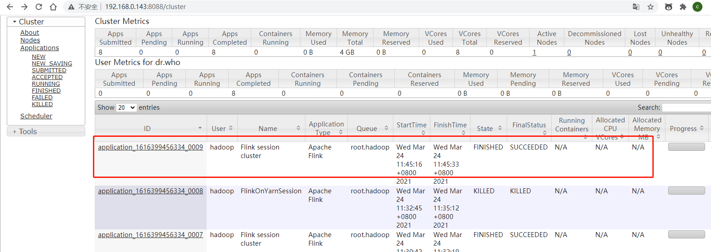711x252 pixels.
Task: Open the Scheduler link
Action: coord(36,116)
